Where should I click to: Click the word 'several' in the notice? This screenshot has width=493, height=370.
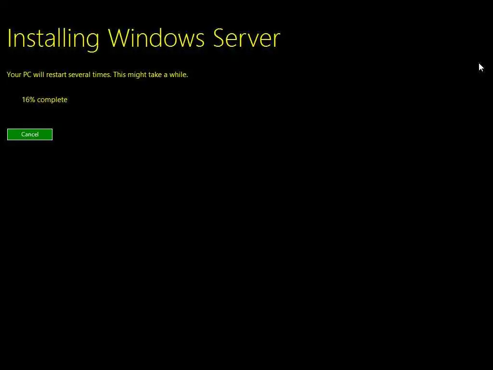pyautogui.click(x=79, y=75)
